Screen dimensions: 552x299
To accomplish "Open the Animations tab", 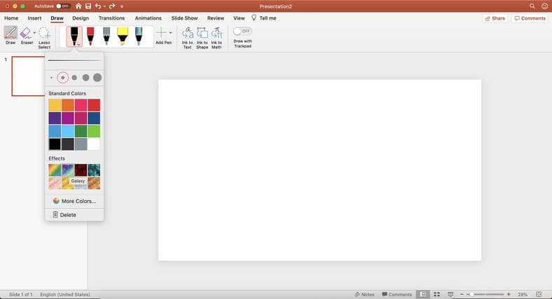I will [x=149, y=18].
